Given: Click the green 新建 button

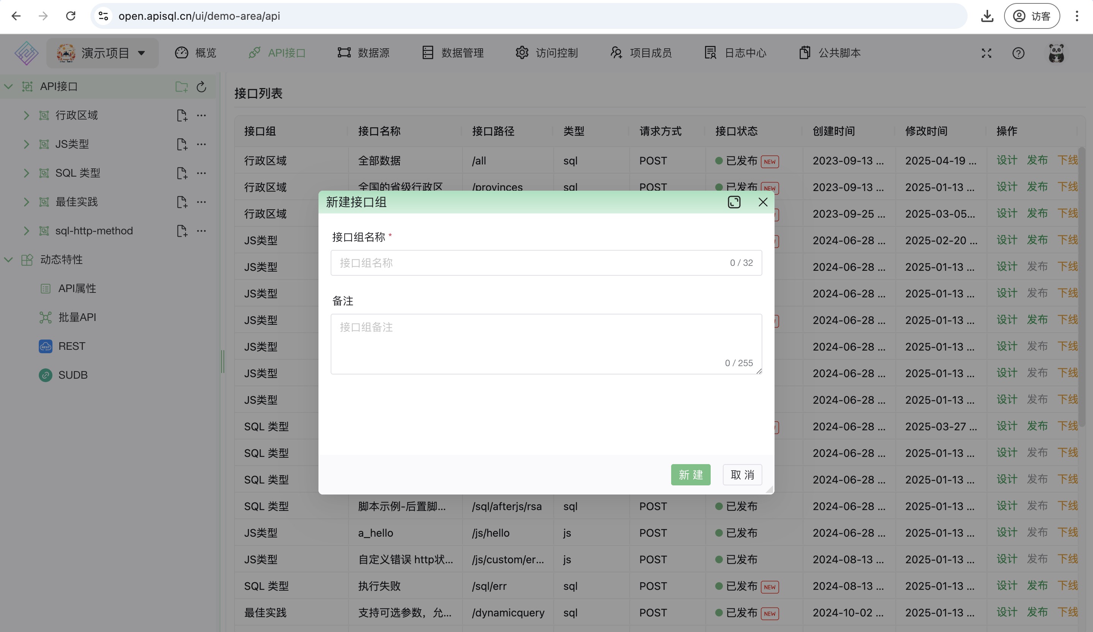Looking at the screenshot, I should 691,475.
